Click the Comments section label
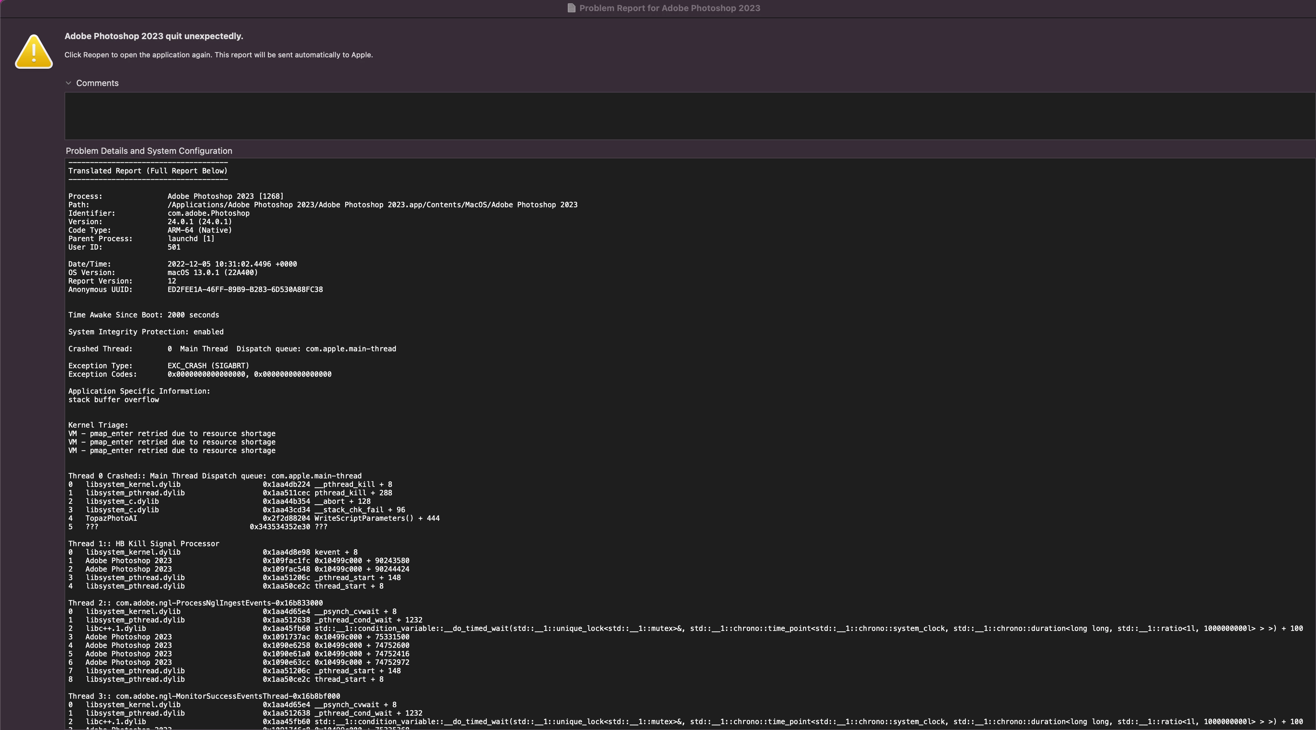The image size is (1316, 730). coord(97,83)
